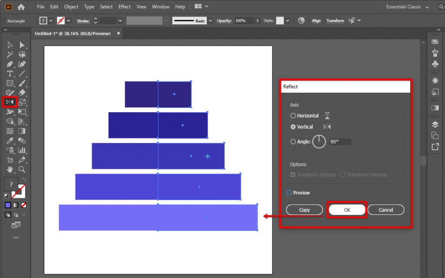The width and height of the screenshot is (445, 278).
Task: Select the Reflect tool in the toolbar
Action: click(x=10, y=102)
